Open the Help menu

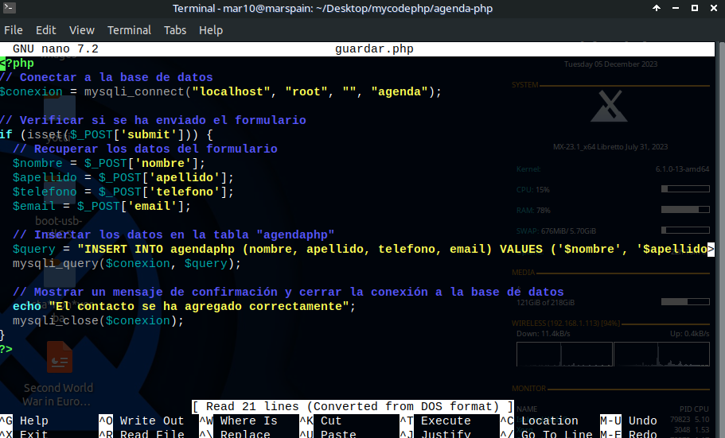[211, 30]
